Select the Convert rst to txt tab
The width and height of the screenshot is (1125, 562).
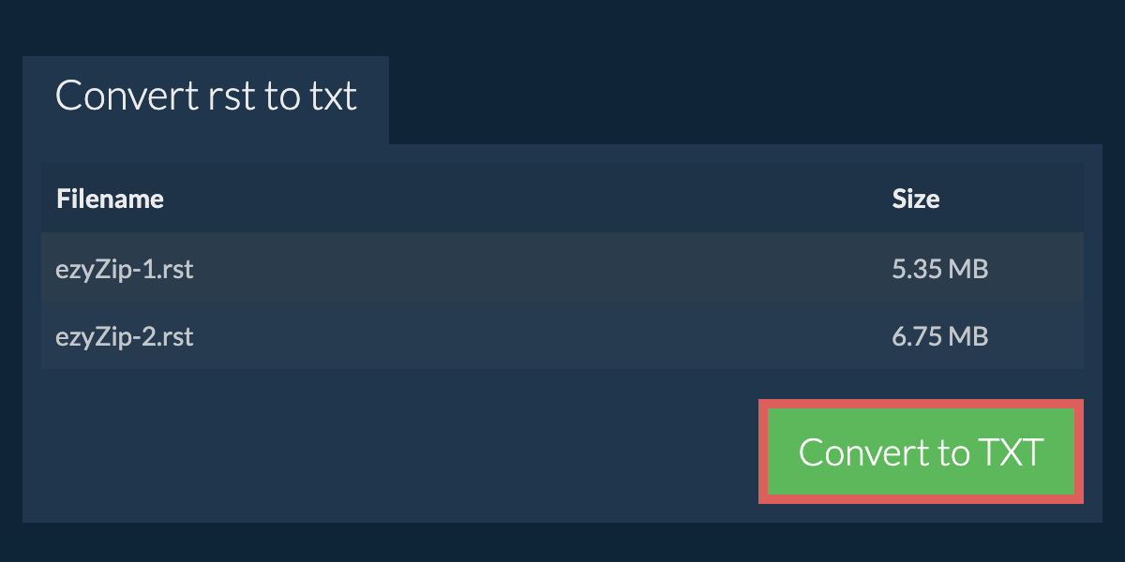coord(205,96)
